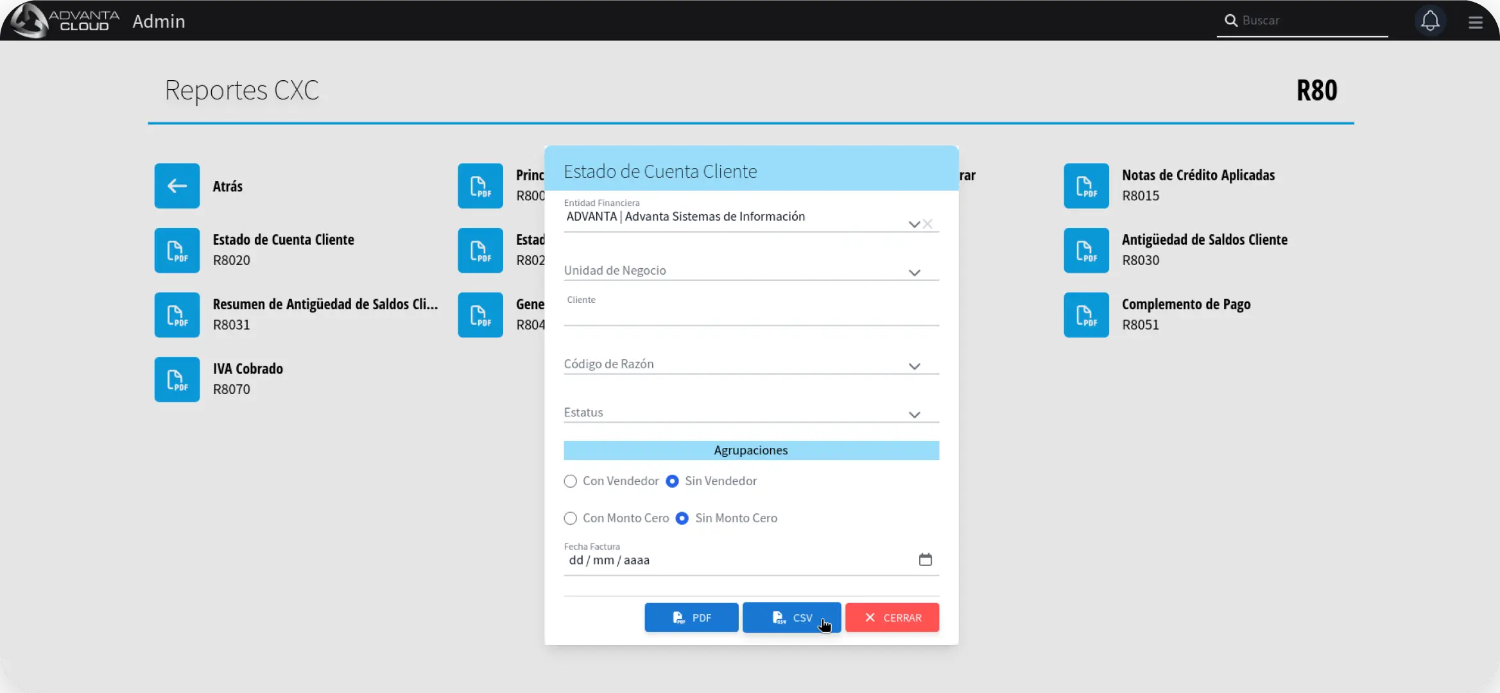Viewport: 1500px width, 693px height.
Task: Open the Estatus dropdown list
Action: pyautogui.click(x=914, y=415)
